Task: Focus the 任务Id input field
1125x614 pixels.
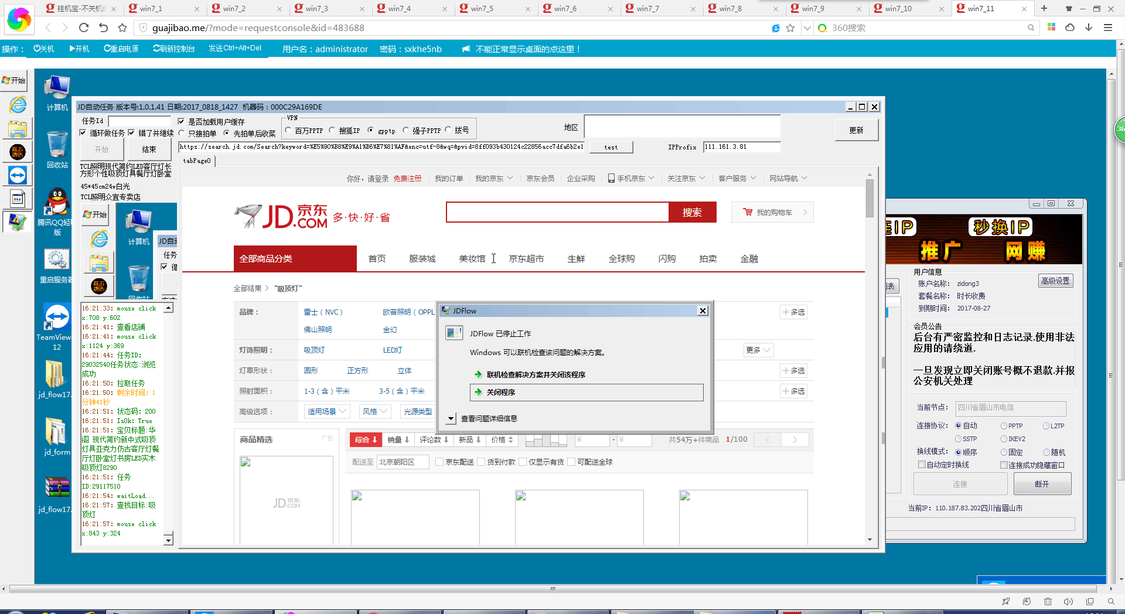Action: 139,121
